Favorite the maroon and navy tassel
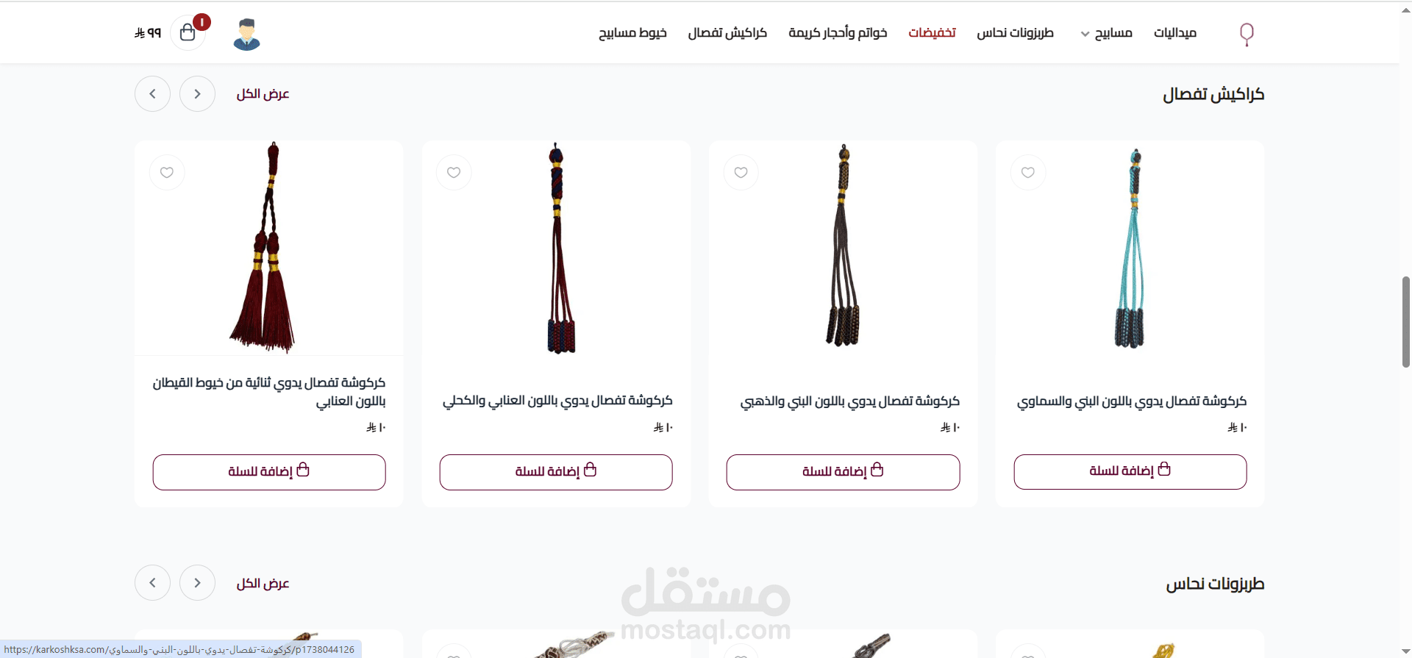Image resolution: width=1412 pixels, height=658 pixels. 454,173
